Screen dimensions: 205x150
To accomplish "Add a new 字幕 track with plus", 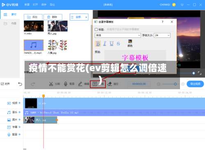I will point(19,127).
